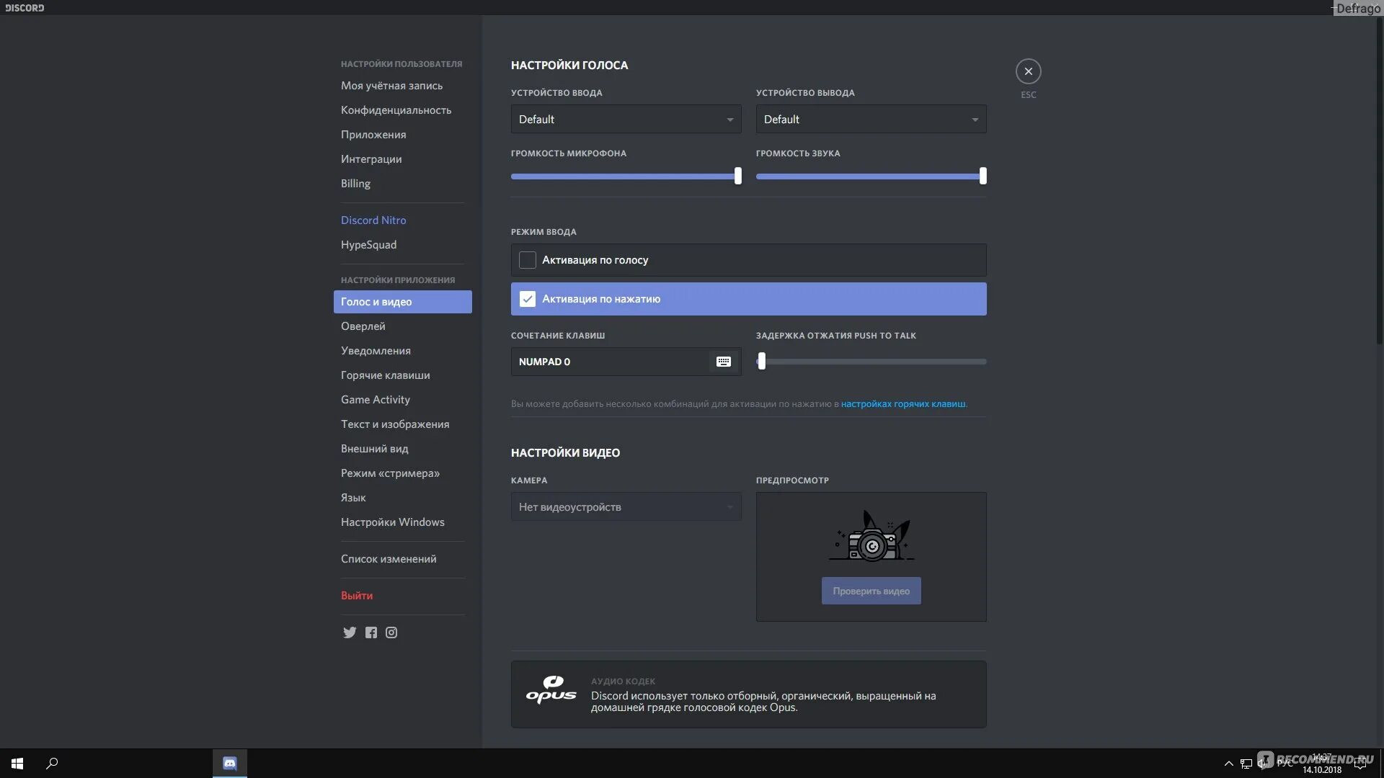Click the keyboard shortcut icon next to NUMPAD 0

tap(722, 361)
